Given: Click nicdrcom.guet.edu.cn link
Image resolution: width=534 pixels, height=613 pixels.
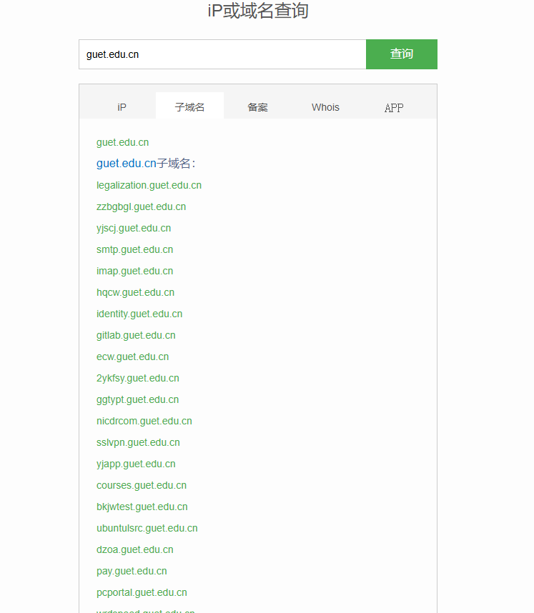Looking at the screenshot, I should [144, 421].
